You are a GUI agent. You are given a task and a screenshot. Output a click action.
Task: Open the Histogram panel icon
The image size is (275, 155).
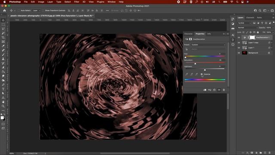(233, 28)
